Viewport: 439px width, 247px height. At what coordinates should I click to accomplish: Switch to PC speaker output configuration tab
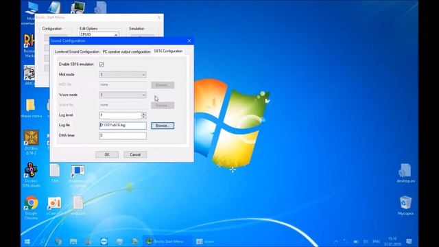tap(126, 52)
